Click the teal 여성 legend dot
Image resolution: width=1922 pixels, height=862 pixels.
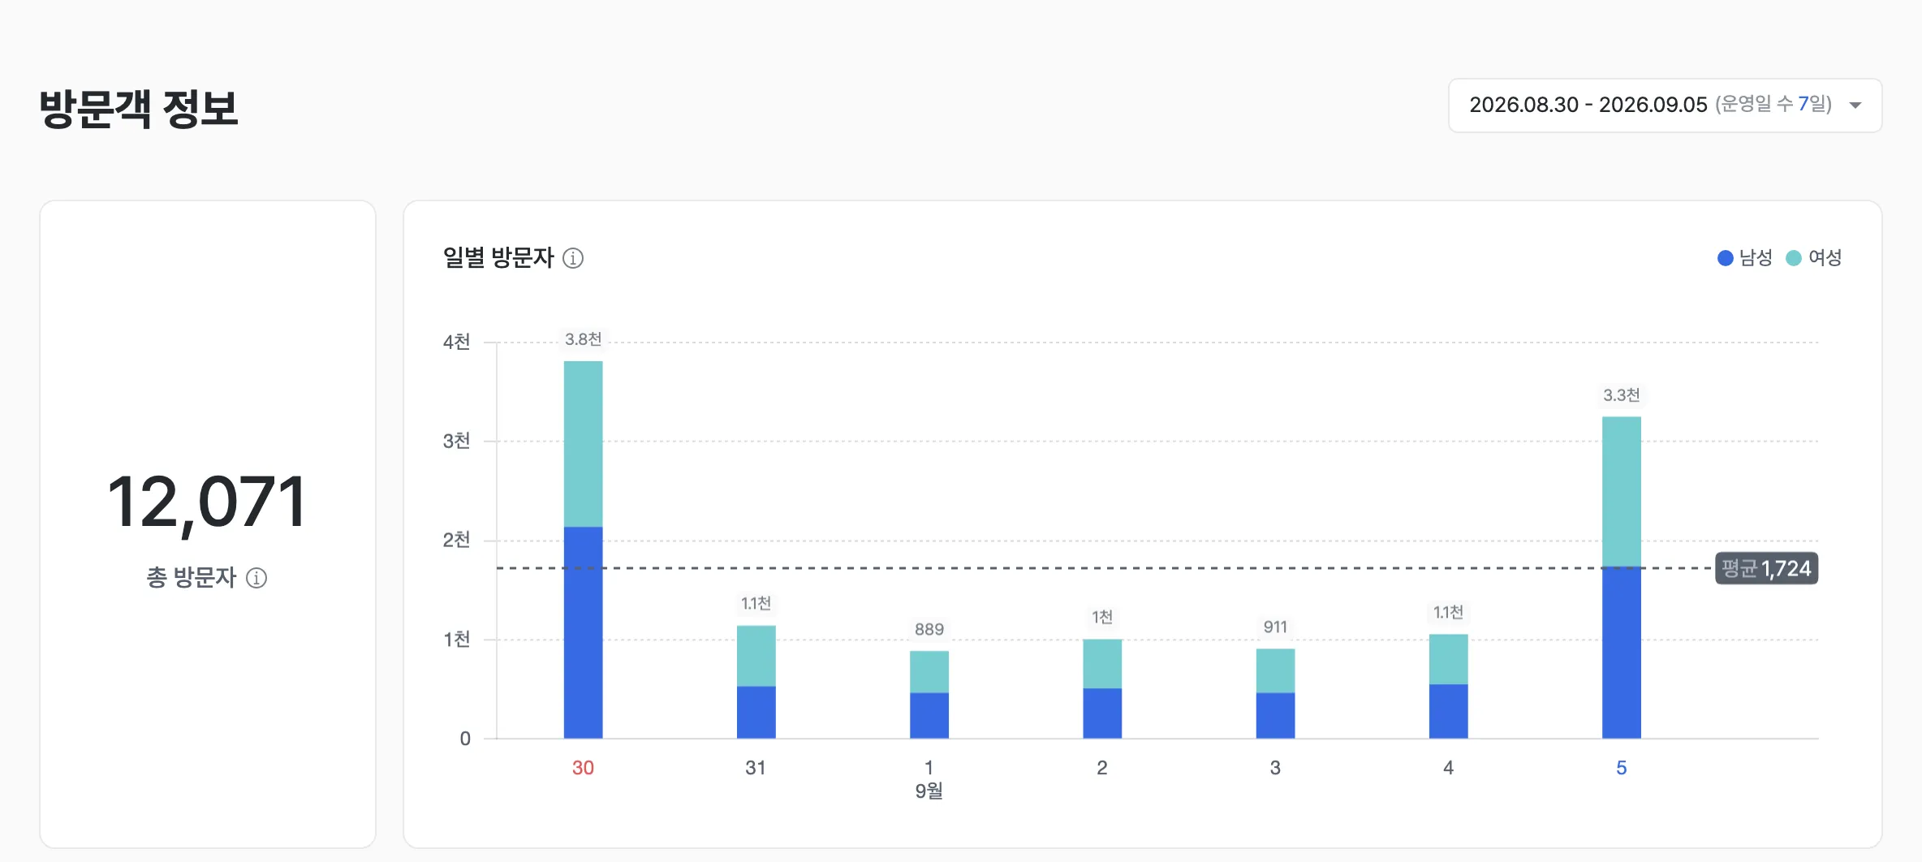coord(1794,258)
